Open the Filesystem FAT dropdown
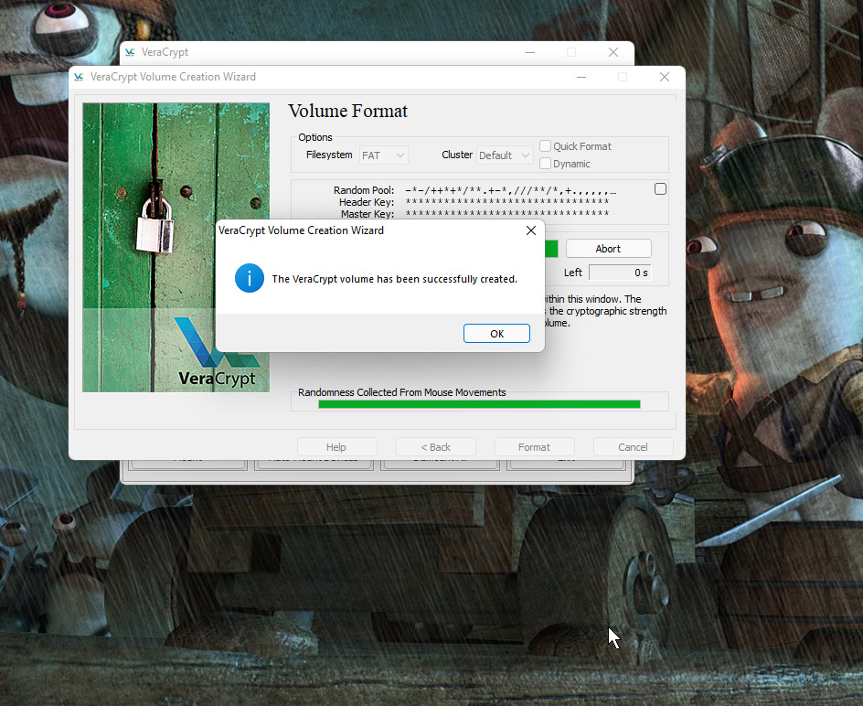The image size is (863, 706). click(x=384, y=155)
